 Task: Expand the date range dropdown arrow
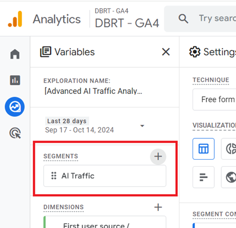tap(142, 125)
